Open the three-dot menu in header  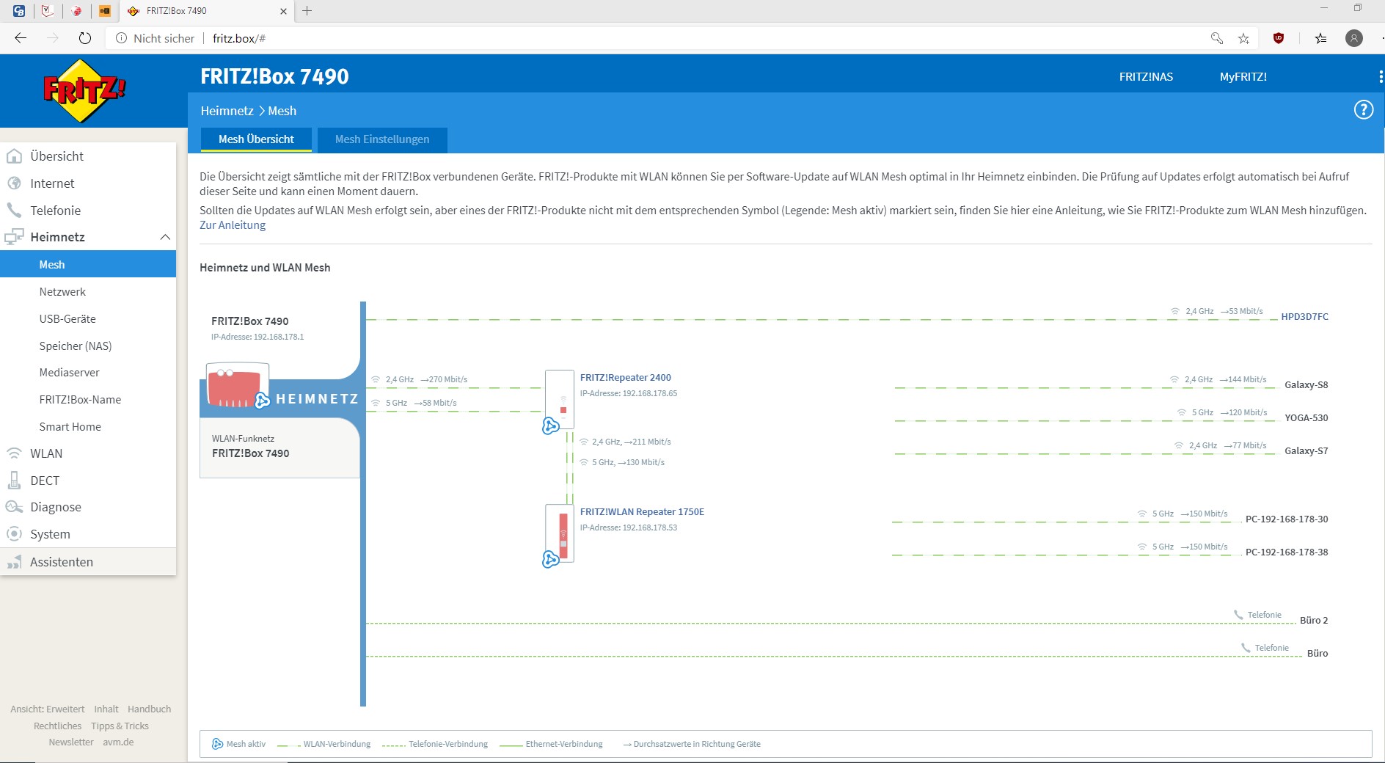tap(1380, 76)
